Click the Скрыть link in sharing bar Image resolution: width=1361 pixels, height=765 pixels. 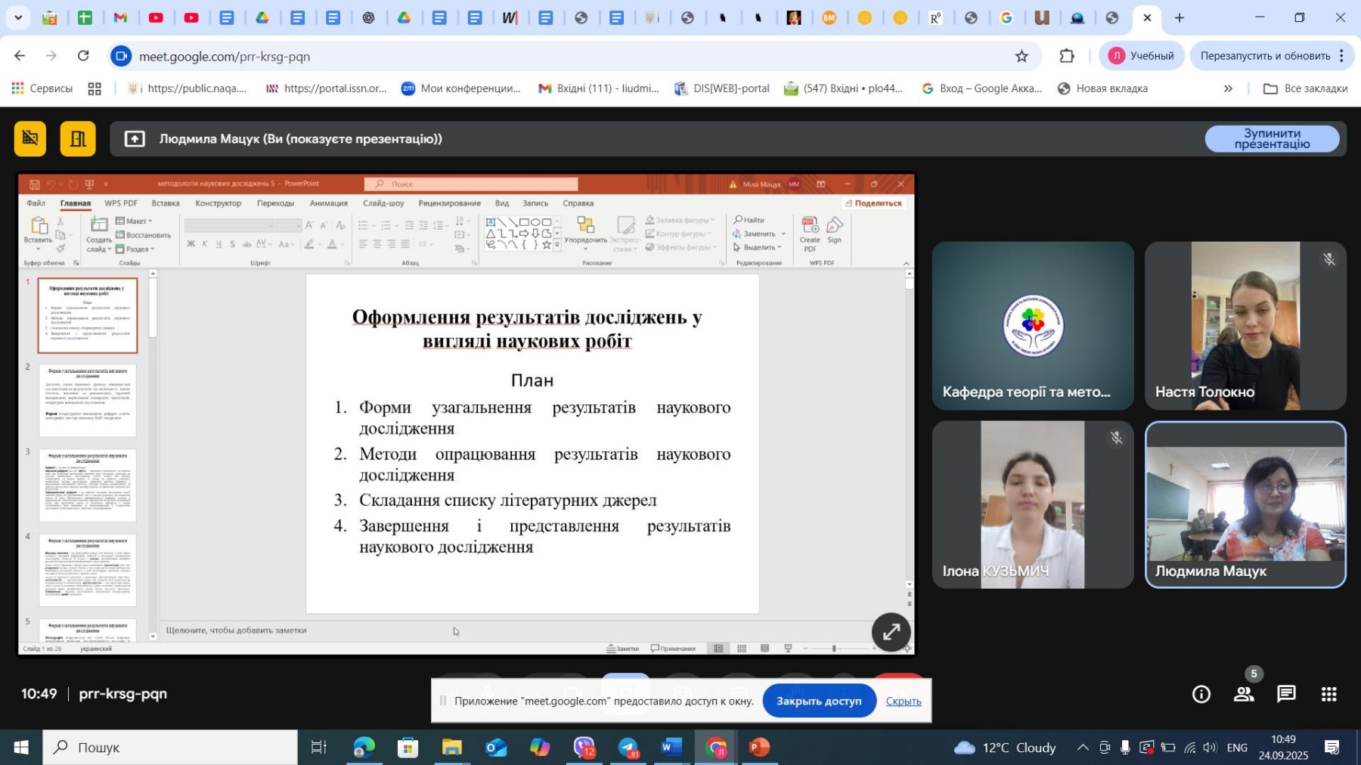coord(903,701)
